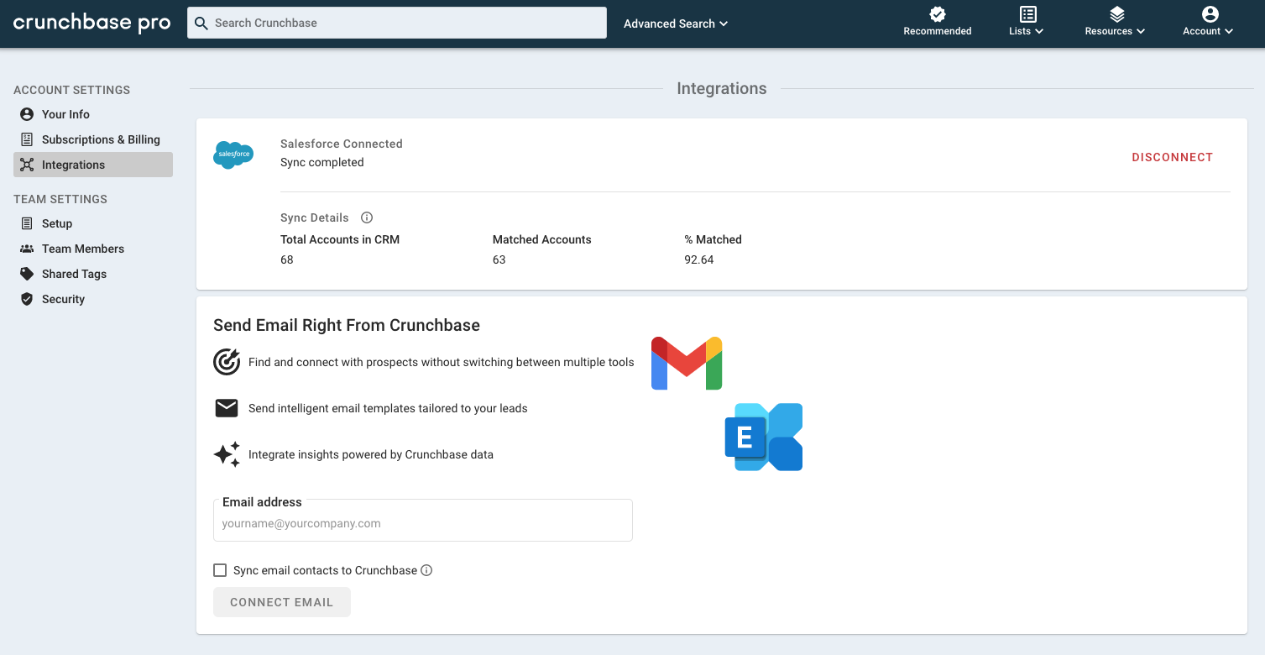This screenshot has height=655, width=1265.
Task: Click the Subscriptions & Billing receipt icon
Action: 27,139
